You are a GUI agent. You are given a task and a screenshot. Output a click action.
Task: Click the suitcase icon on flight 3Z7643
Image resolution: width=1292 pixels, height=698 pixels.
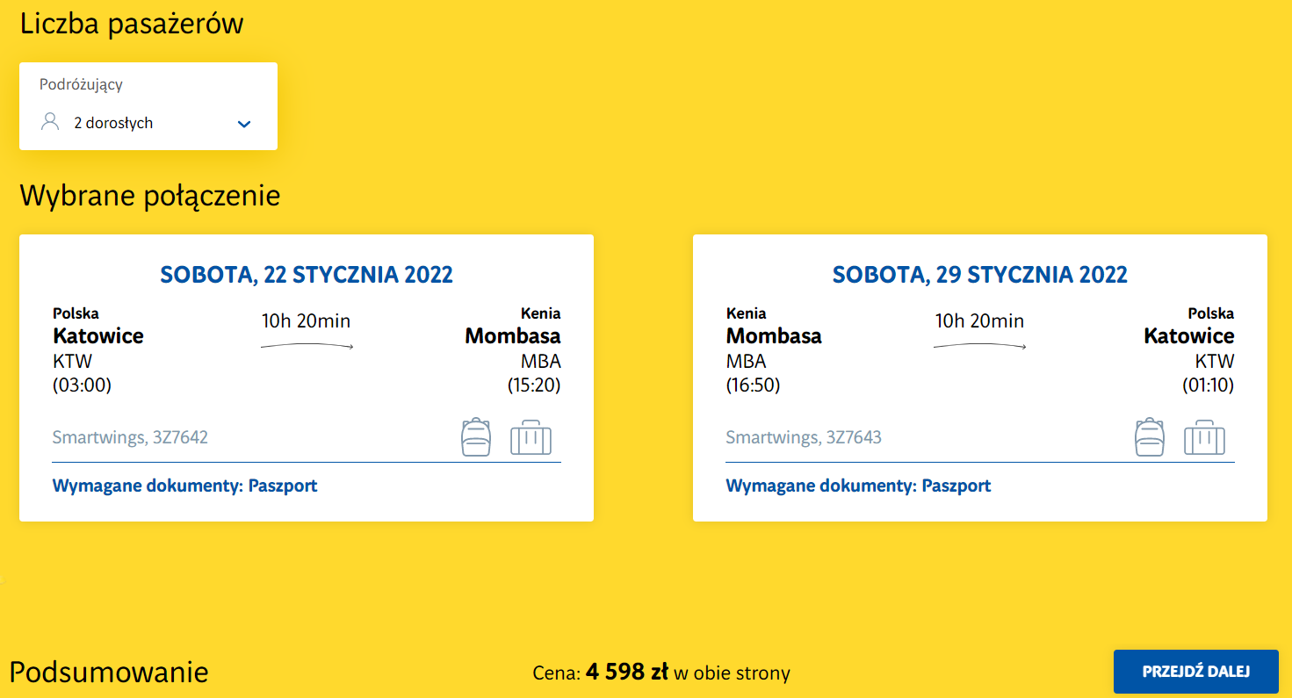coord(1204,437)
